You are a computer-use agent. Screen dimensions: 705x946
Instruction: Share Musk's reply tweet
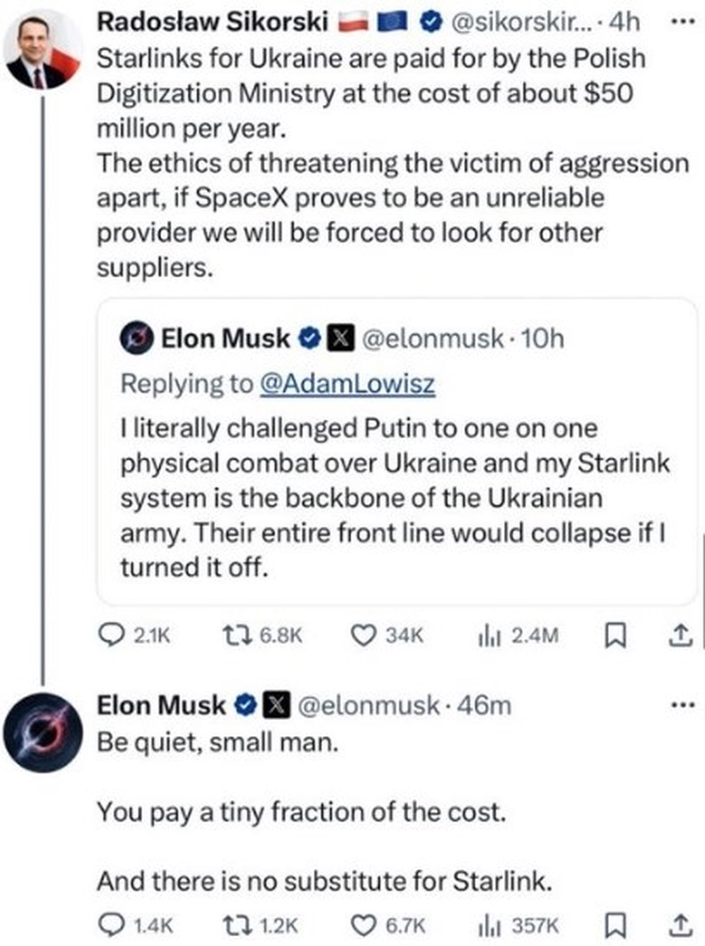tap(680, 926)
